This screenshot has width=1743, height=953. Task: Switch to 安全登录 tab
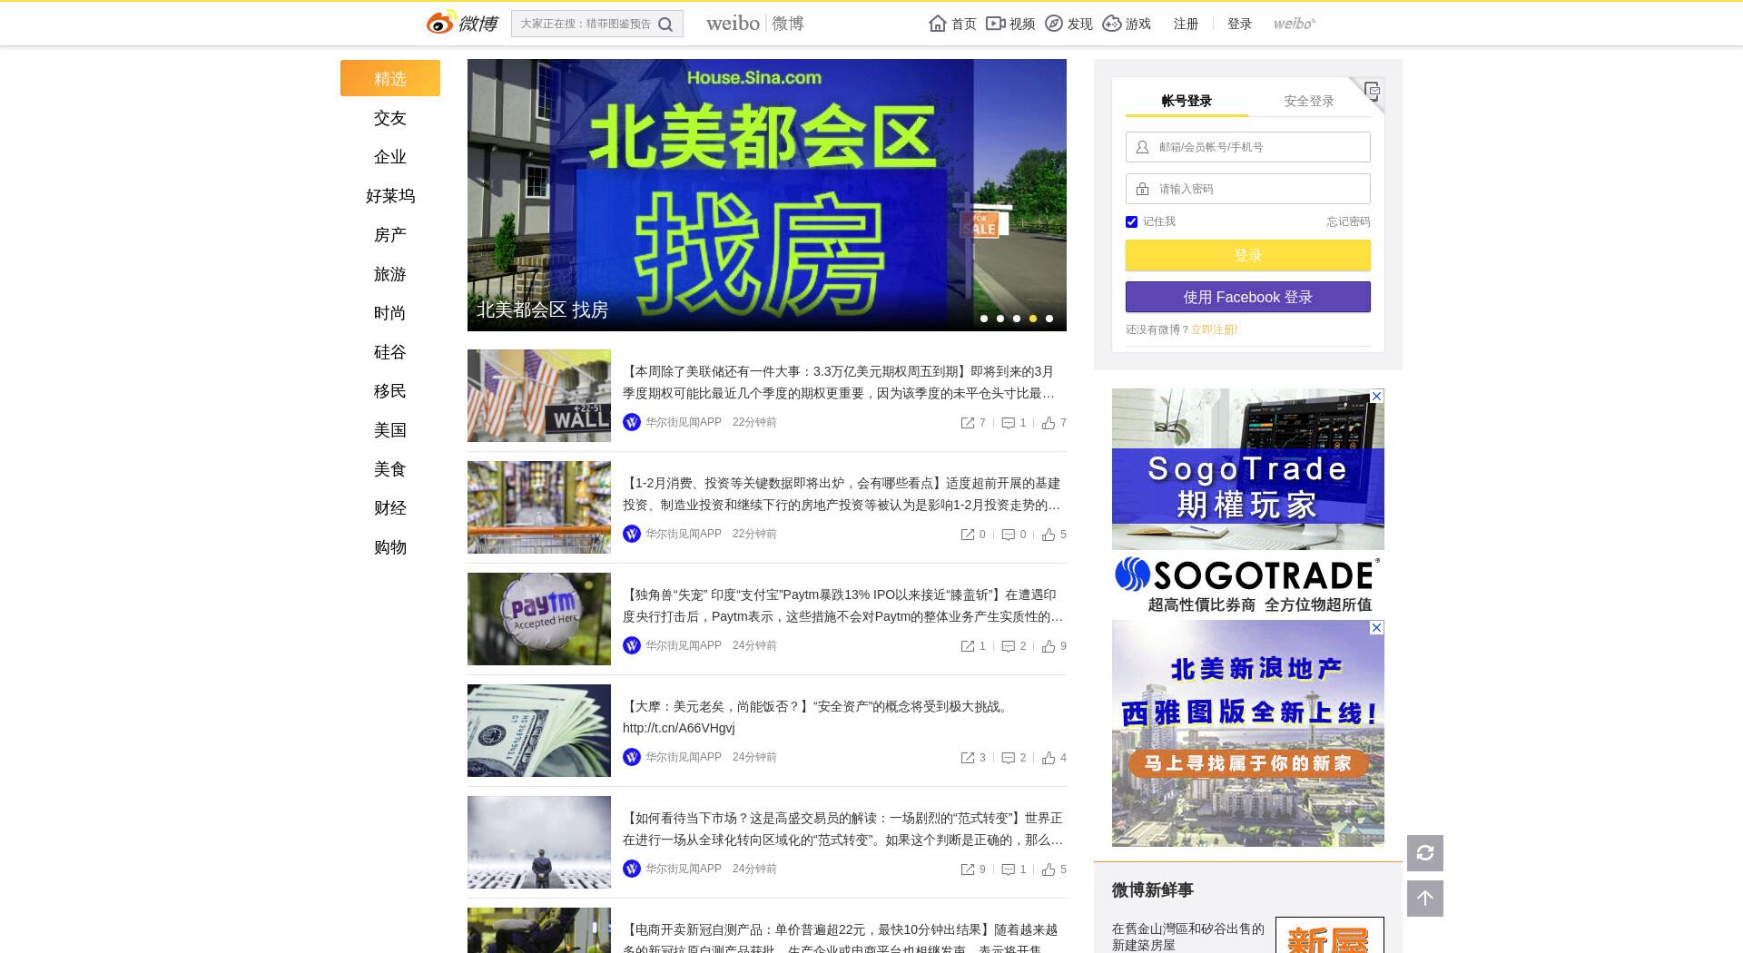1309,101
